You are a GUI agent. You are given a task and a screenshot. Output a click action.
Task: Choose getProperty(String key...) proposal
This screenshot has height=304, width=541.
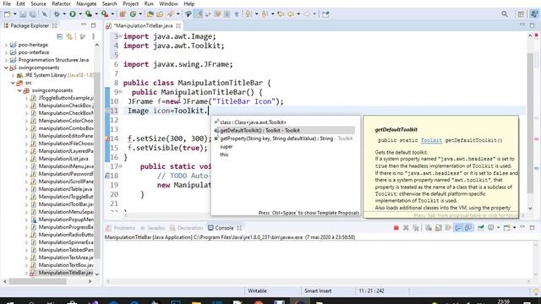click(x=284, y=138)
